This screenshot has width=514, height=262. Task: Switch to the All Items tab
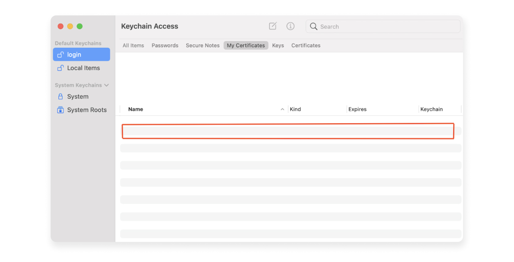click(133, 46)
